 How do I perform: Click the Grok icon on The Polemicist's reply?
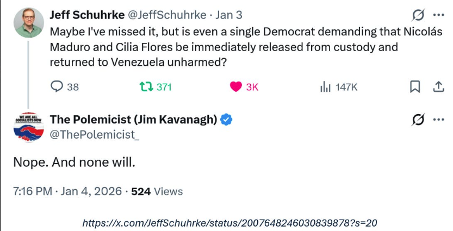(x=419, y=120)
